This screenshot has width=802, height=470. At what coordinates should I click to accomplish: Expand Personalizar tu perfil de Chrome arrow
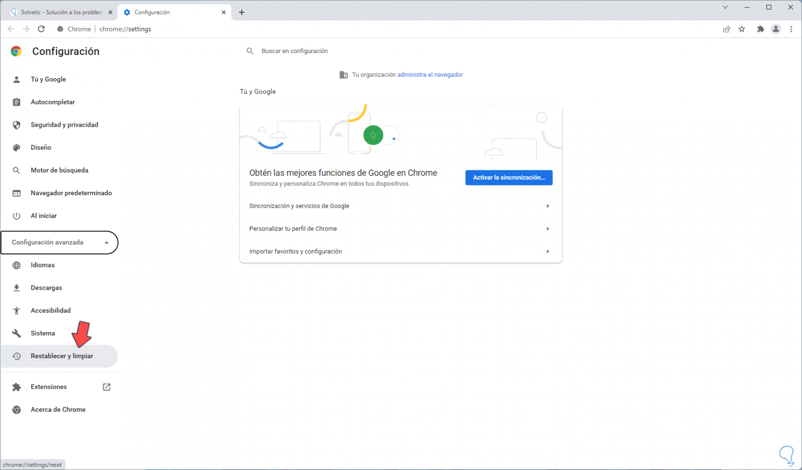coord(548,229)
